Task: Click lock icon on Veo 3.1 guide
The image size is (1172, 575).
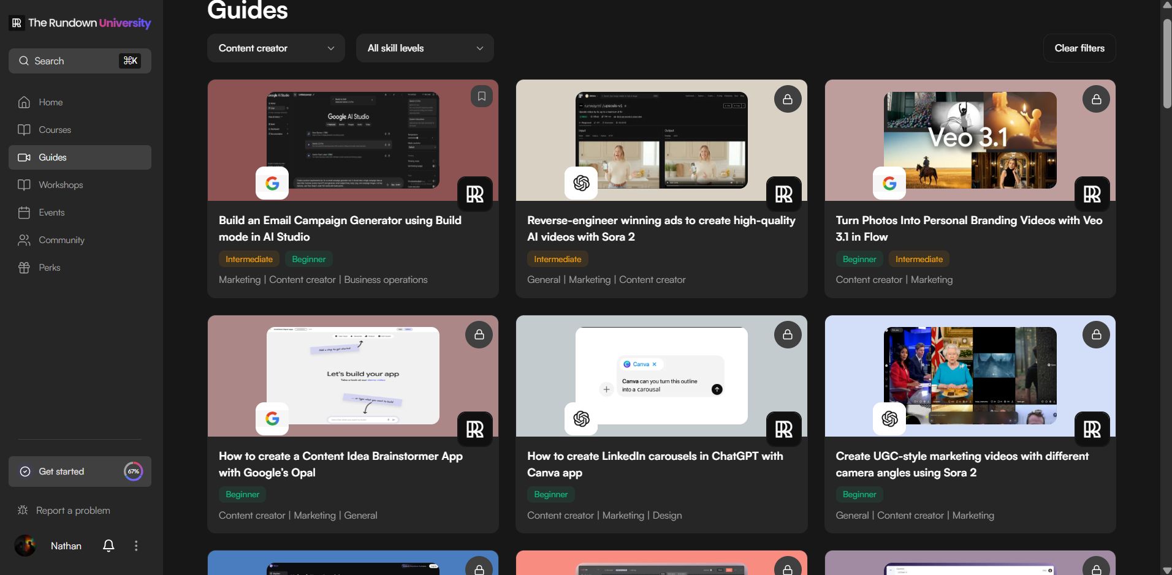Action: [1096, 99]
